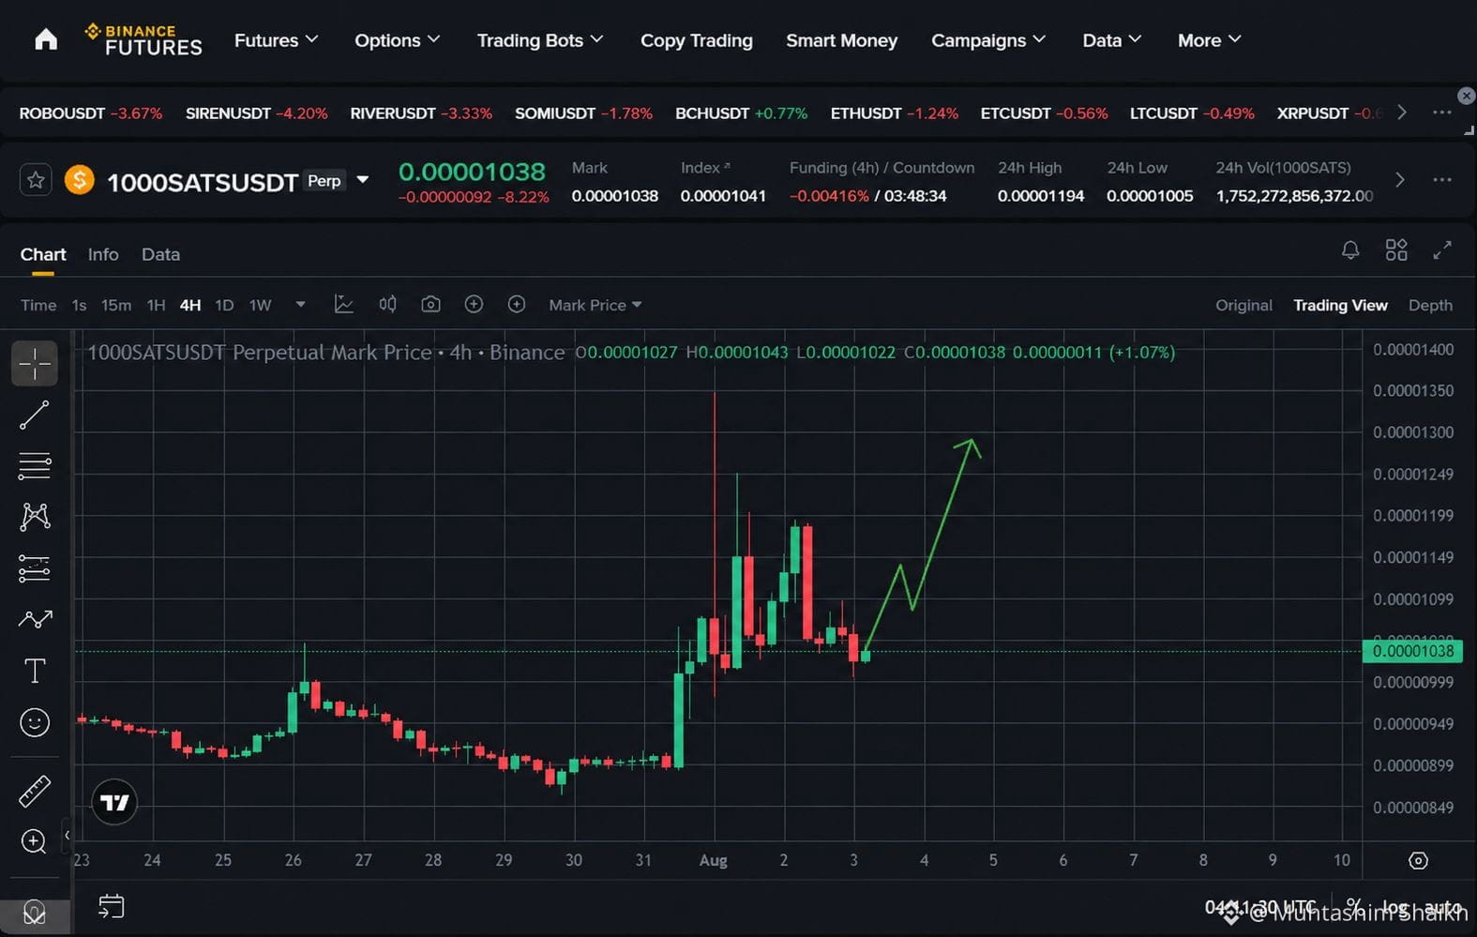Open the Data dropdown in navbar
The height and width of the screenshot is (937, 1477).
point(1112,39)
